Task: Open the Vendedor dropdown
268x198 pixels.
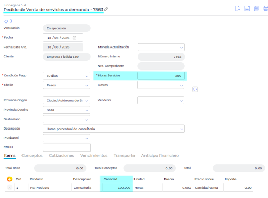Action: pyautogui.click(x=161, y=100)
